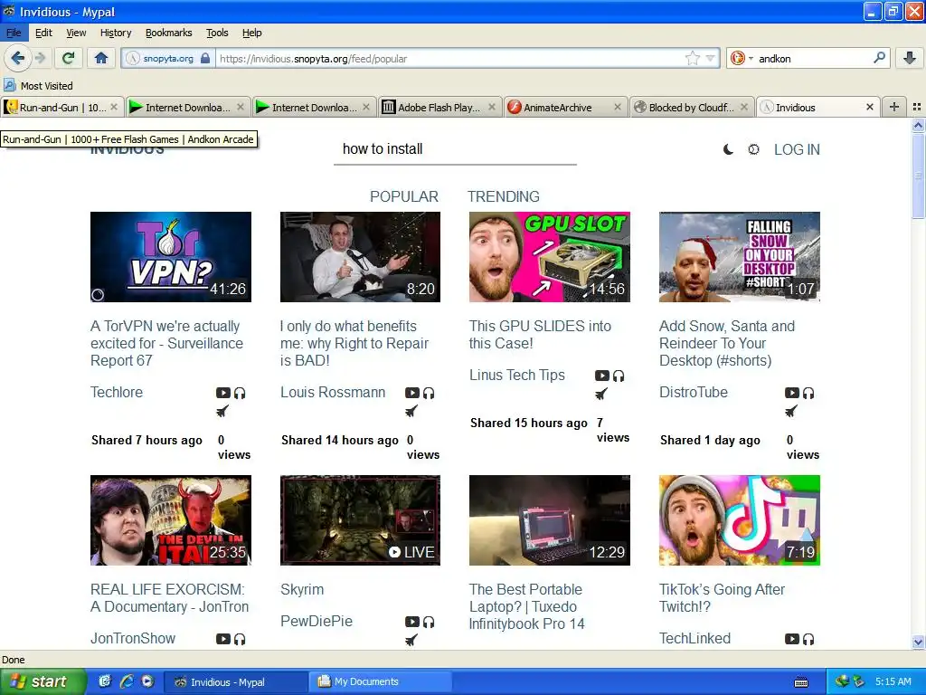The image size is (926, 695).
Task: Click the headphones audio icon for Techlore
Action: tap(240, 393)
